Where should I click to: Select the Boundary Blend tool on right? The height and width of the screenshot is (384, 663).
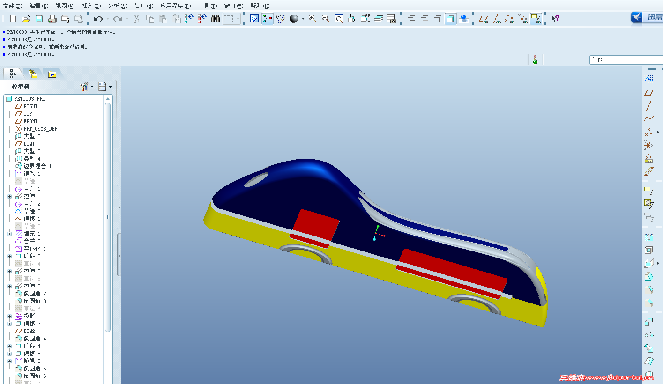coord(648,361)
